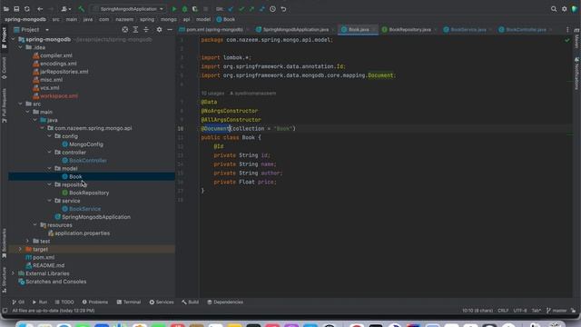Viewport: 581px width, 327px height.
Task: Debug SpringMongodbApplication bug icon
Action: (184, 9)
